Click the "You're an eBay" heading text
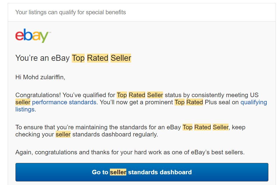Screen dimensions: 280x185 pyautogui.click(x=42, y=58)
